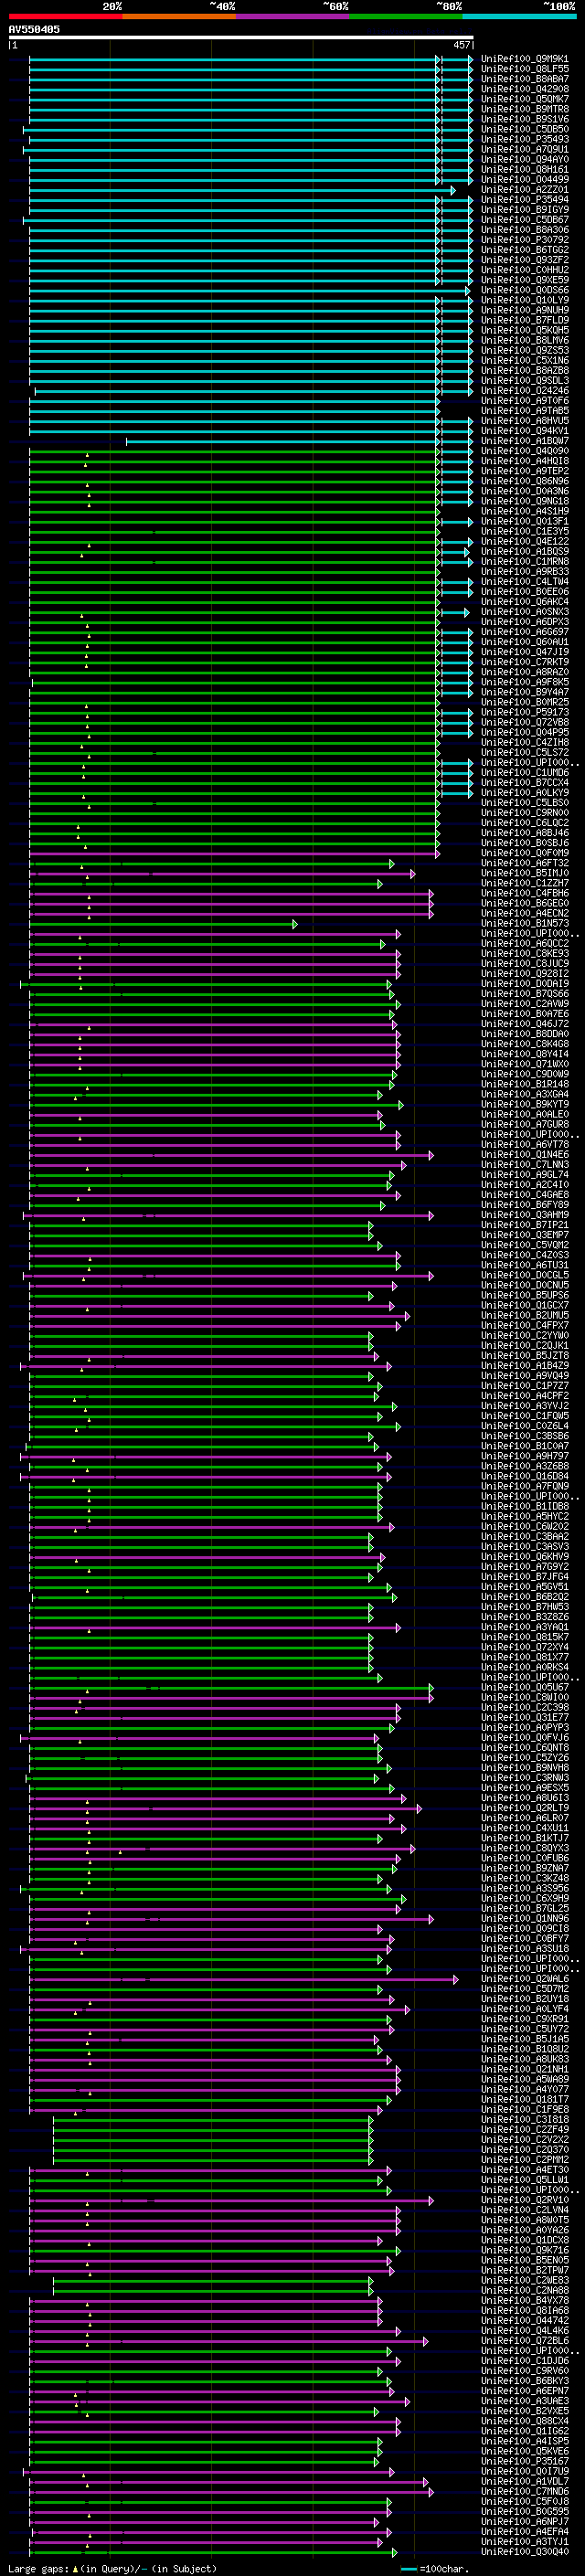Screen dimensions: 585x2576
Task: Select hit label UniRef100_Q1N4E6
Action: point(524,1155)
